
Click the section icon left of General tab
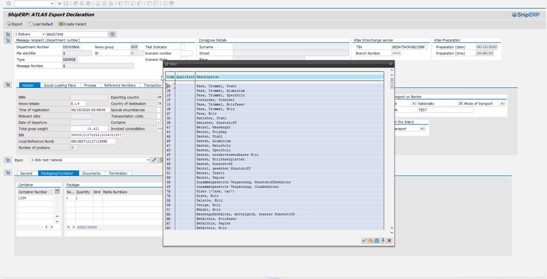click(7, 173)
